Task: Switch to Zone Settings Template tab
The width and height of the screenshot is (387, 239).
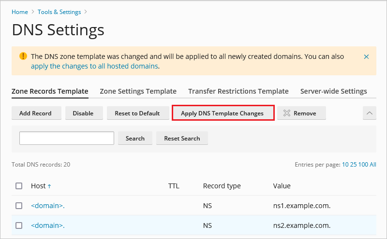Action: click(138, 91)
